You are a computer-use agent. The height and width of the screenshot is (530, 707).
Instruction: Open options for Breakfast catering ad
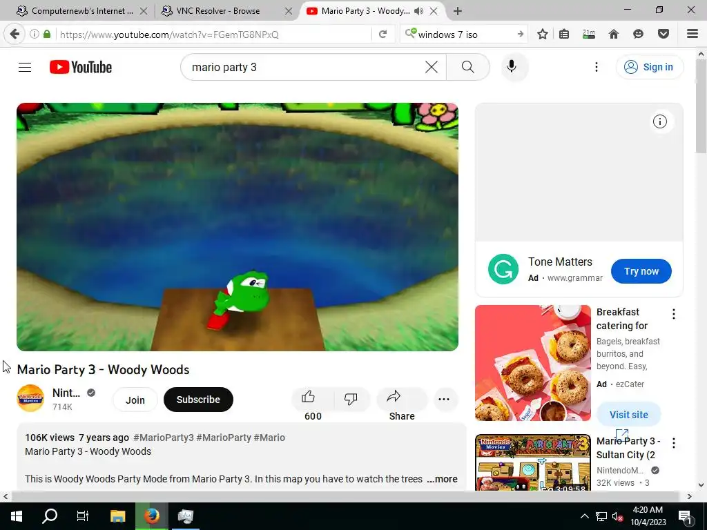pos(674,314)
